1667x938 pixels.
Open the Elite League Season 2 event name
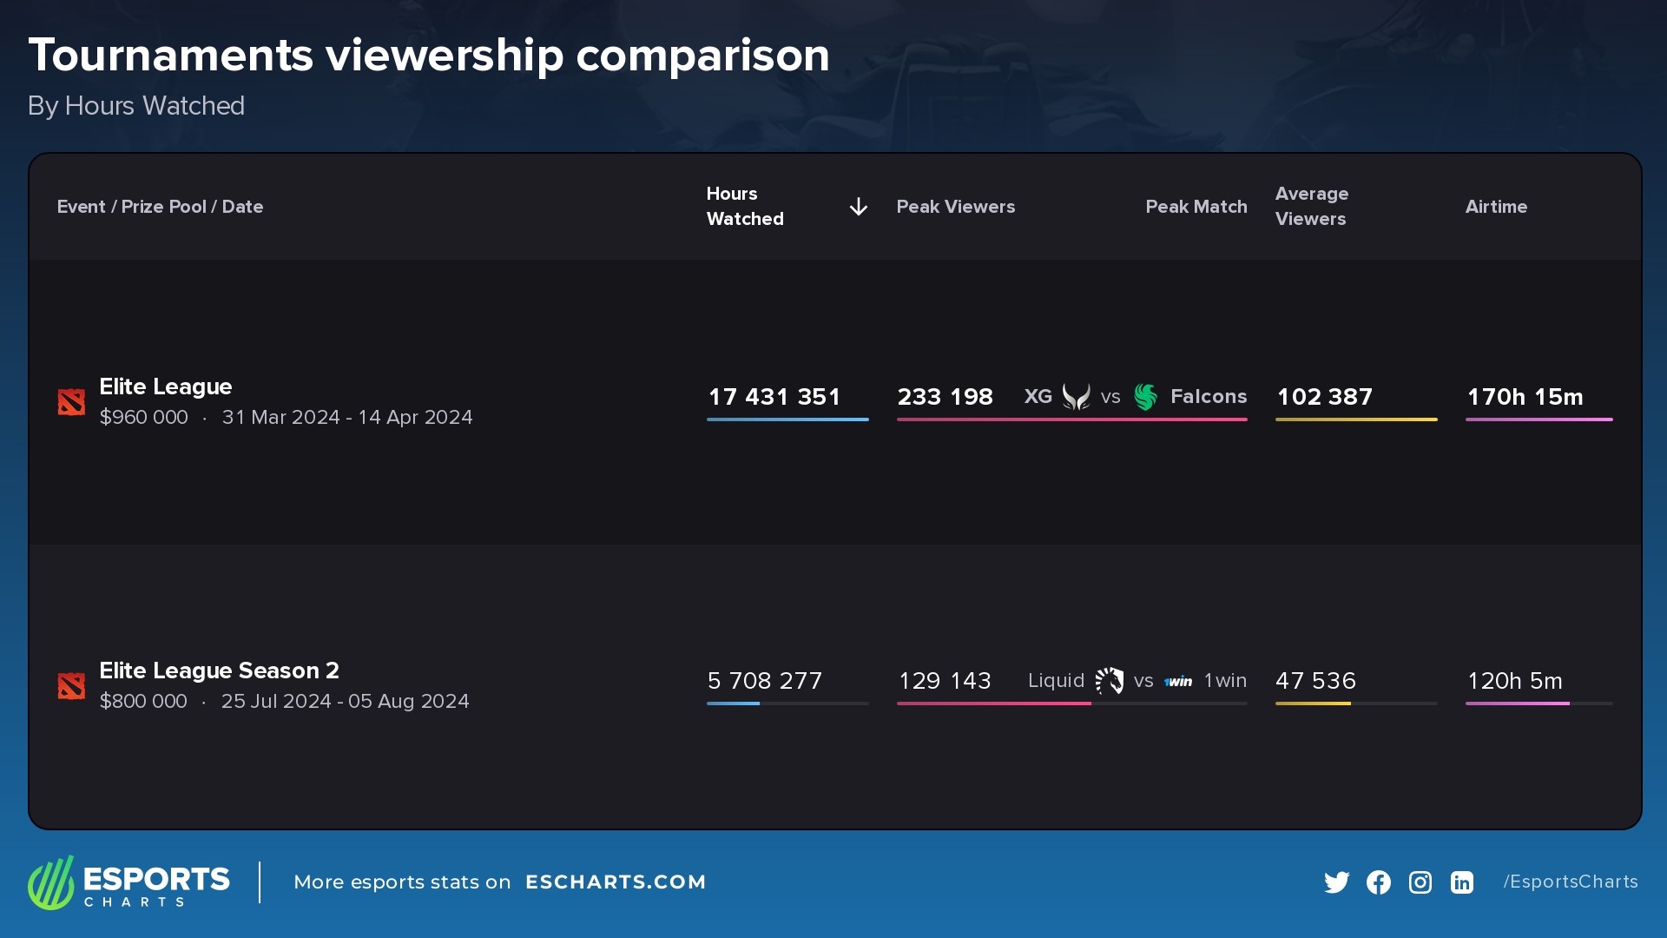coord(219,670)
